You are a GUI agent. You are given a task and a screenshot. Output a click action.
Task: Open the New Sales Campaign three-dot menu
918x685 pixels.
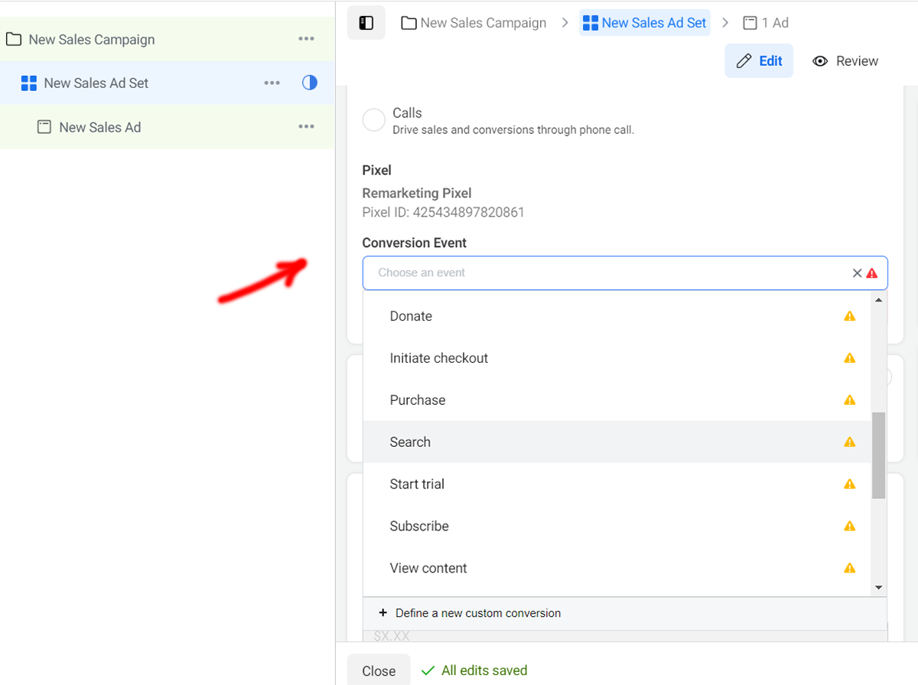[306, 39]
